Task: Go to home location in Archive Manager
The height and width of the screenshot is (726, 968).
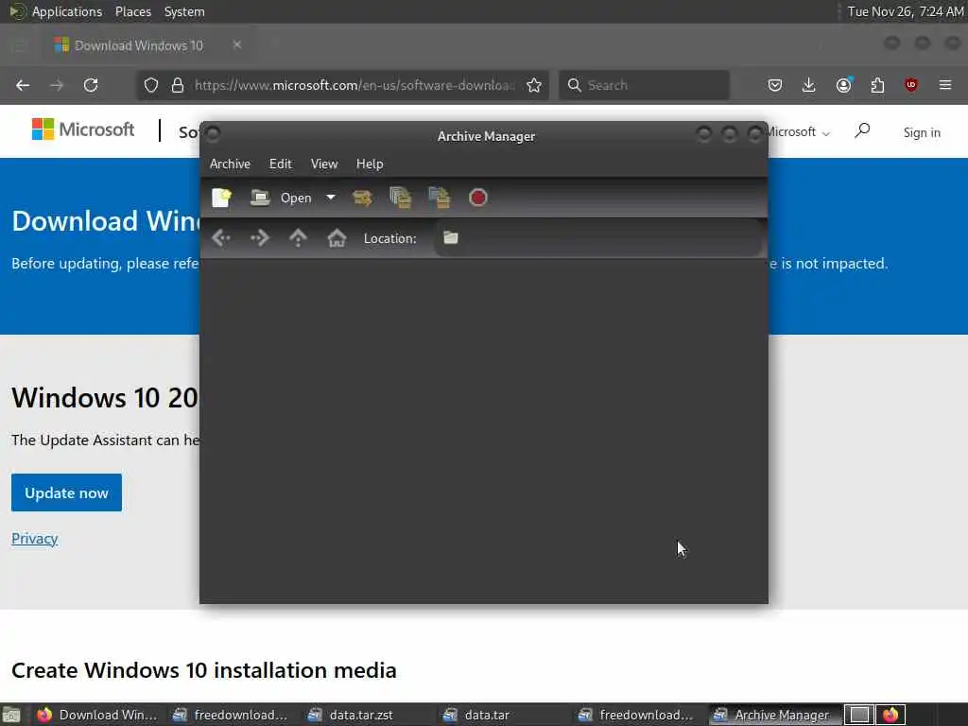Action: (337, 238)
